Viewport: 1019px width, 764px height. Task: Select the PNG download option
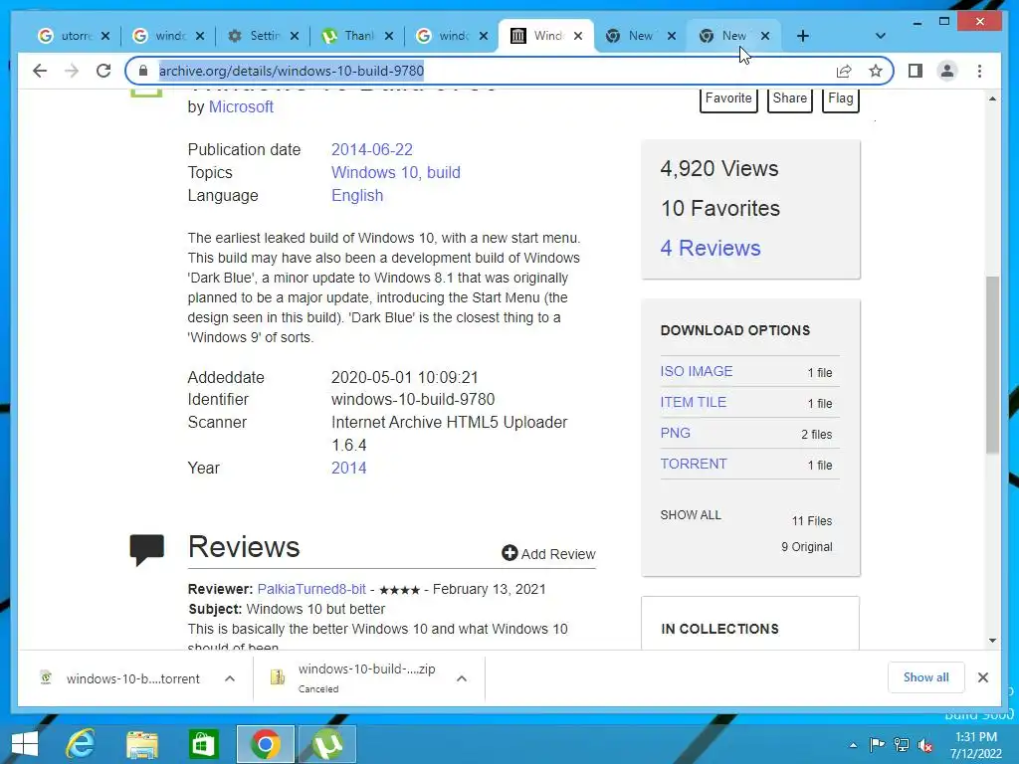click(676, 433)
